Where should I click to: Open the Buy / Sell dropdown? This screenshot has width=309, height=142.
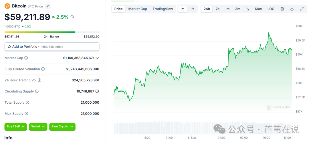[16, 127]
